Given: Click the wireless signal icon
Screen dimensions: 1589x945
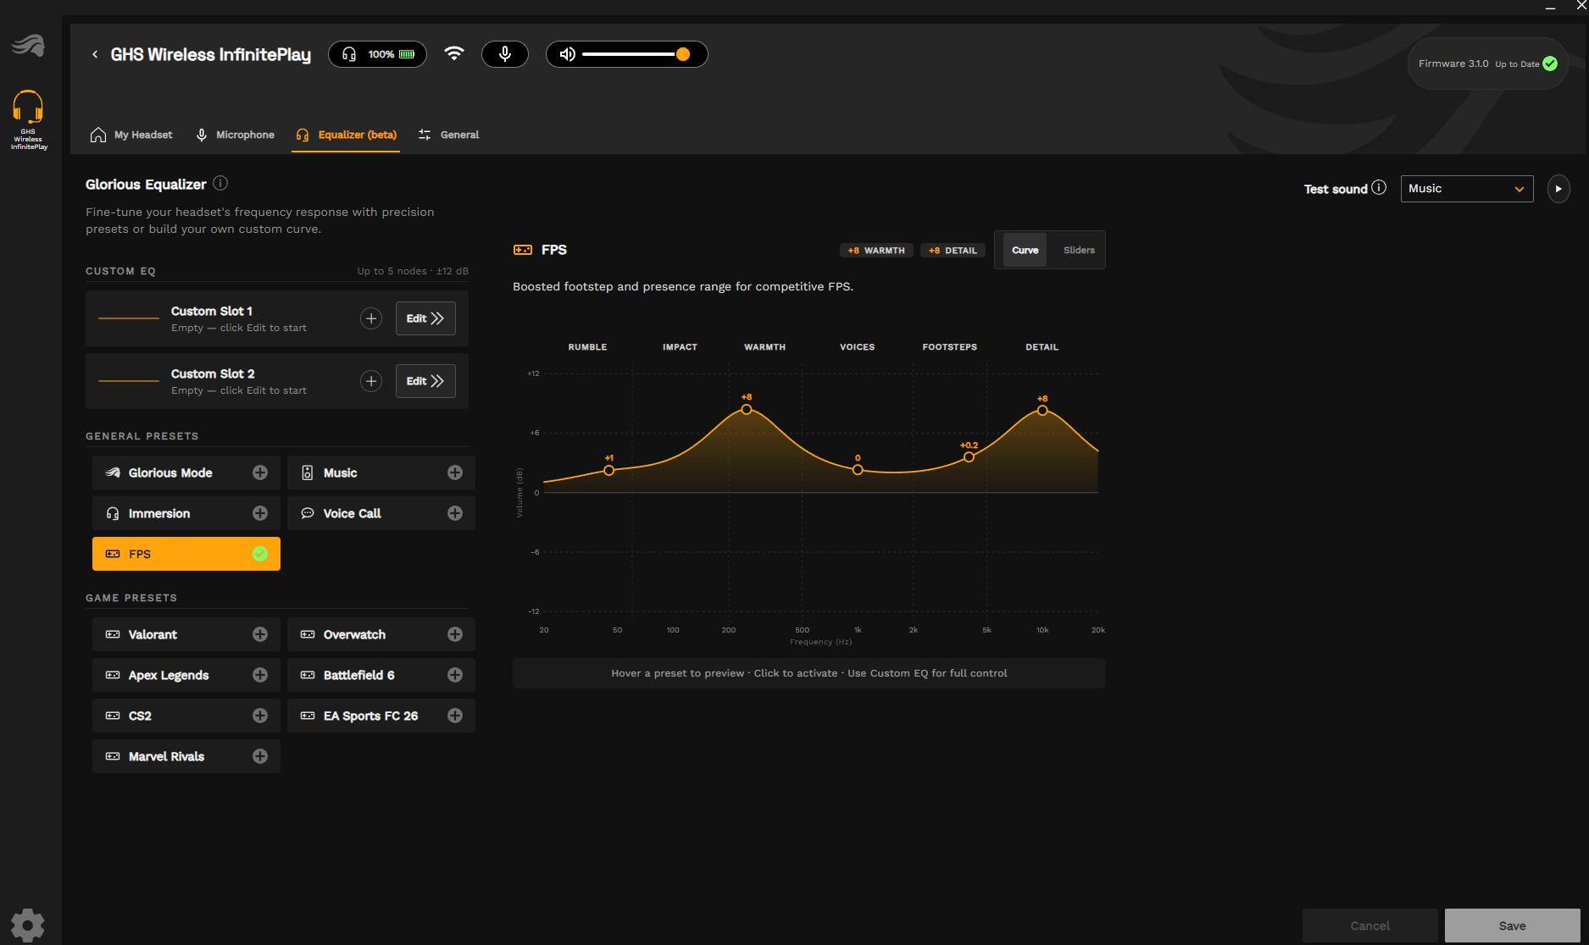Looking at the screenshot, I should point(454,53).
